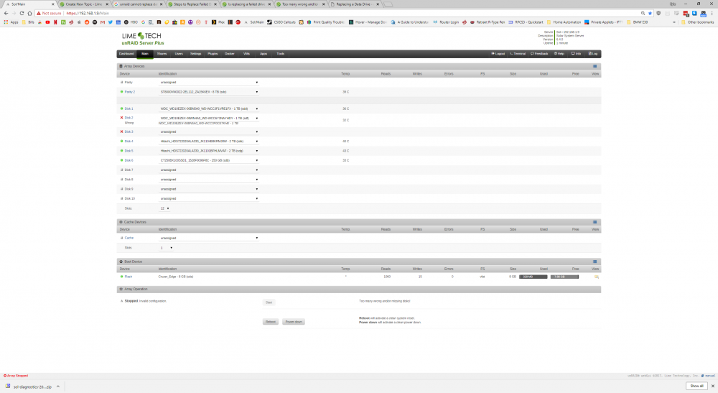Open the cache Slots count dropdown

coord(167,248)
